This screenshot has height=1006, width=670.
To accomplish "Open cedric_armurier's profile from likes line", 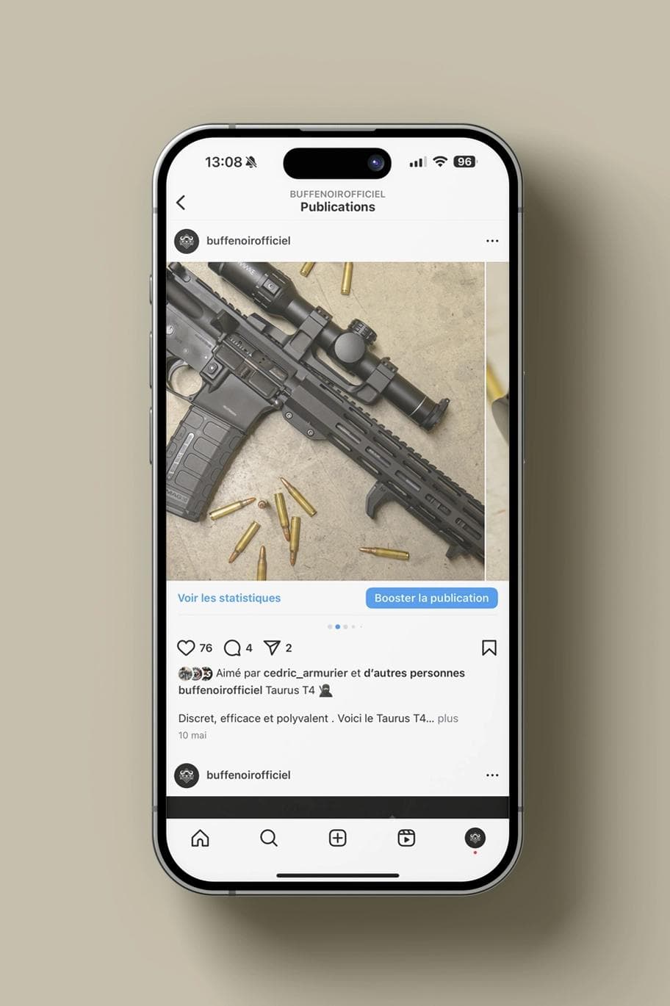I will (306, 673).
